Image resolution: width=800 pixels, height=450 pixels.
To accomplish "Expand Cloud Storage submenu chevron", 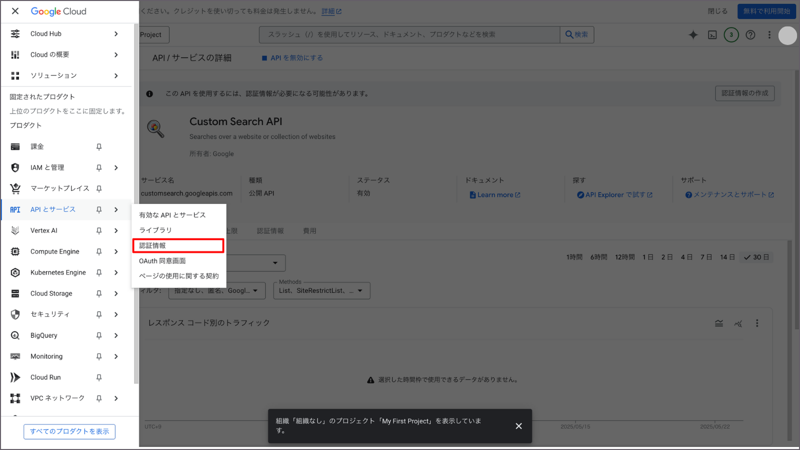I will click(116, 293).
